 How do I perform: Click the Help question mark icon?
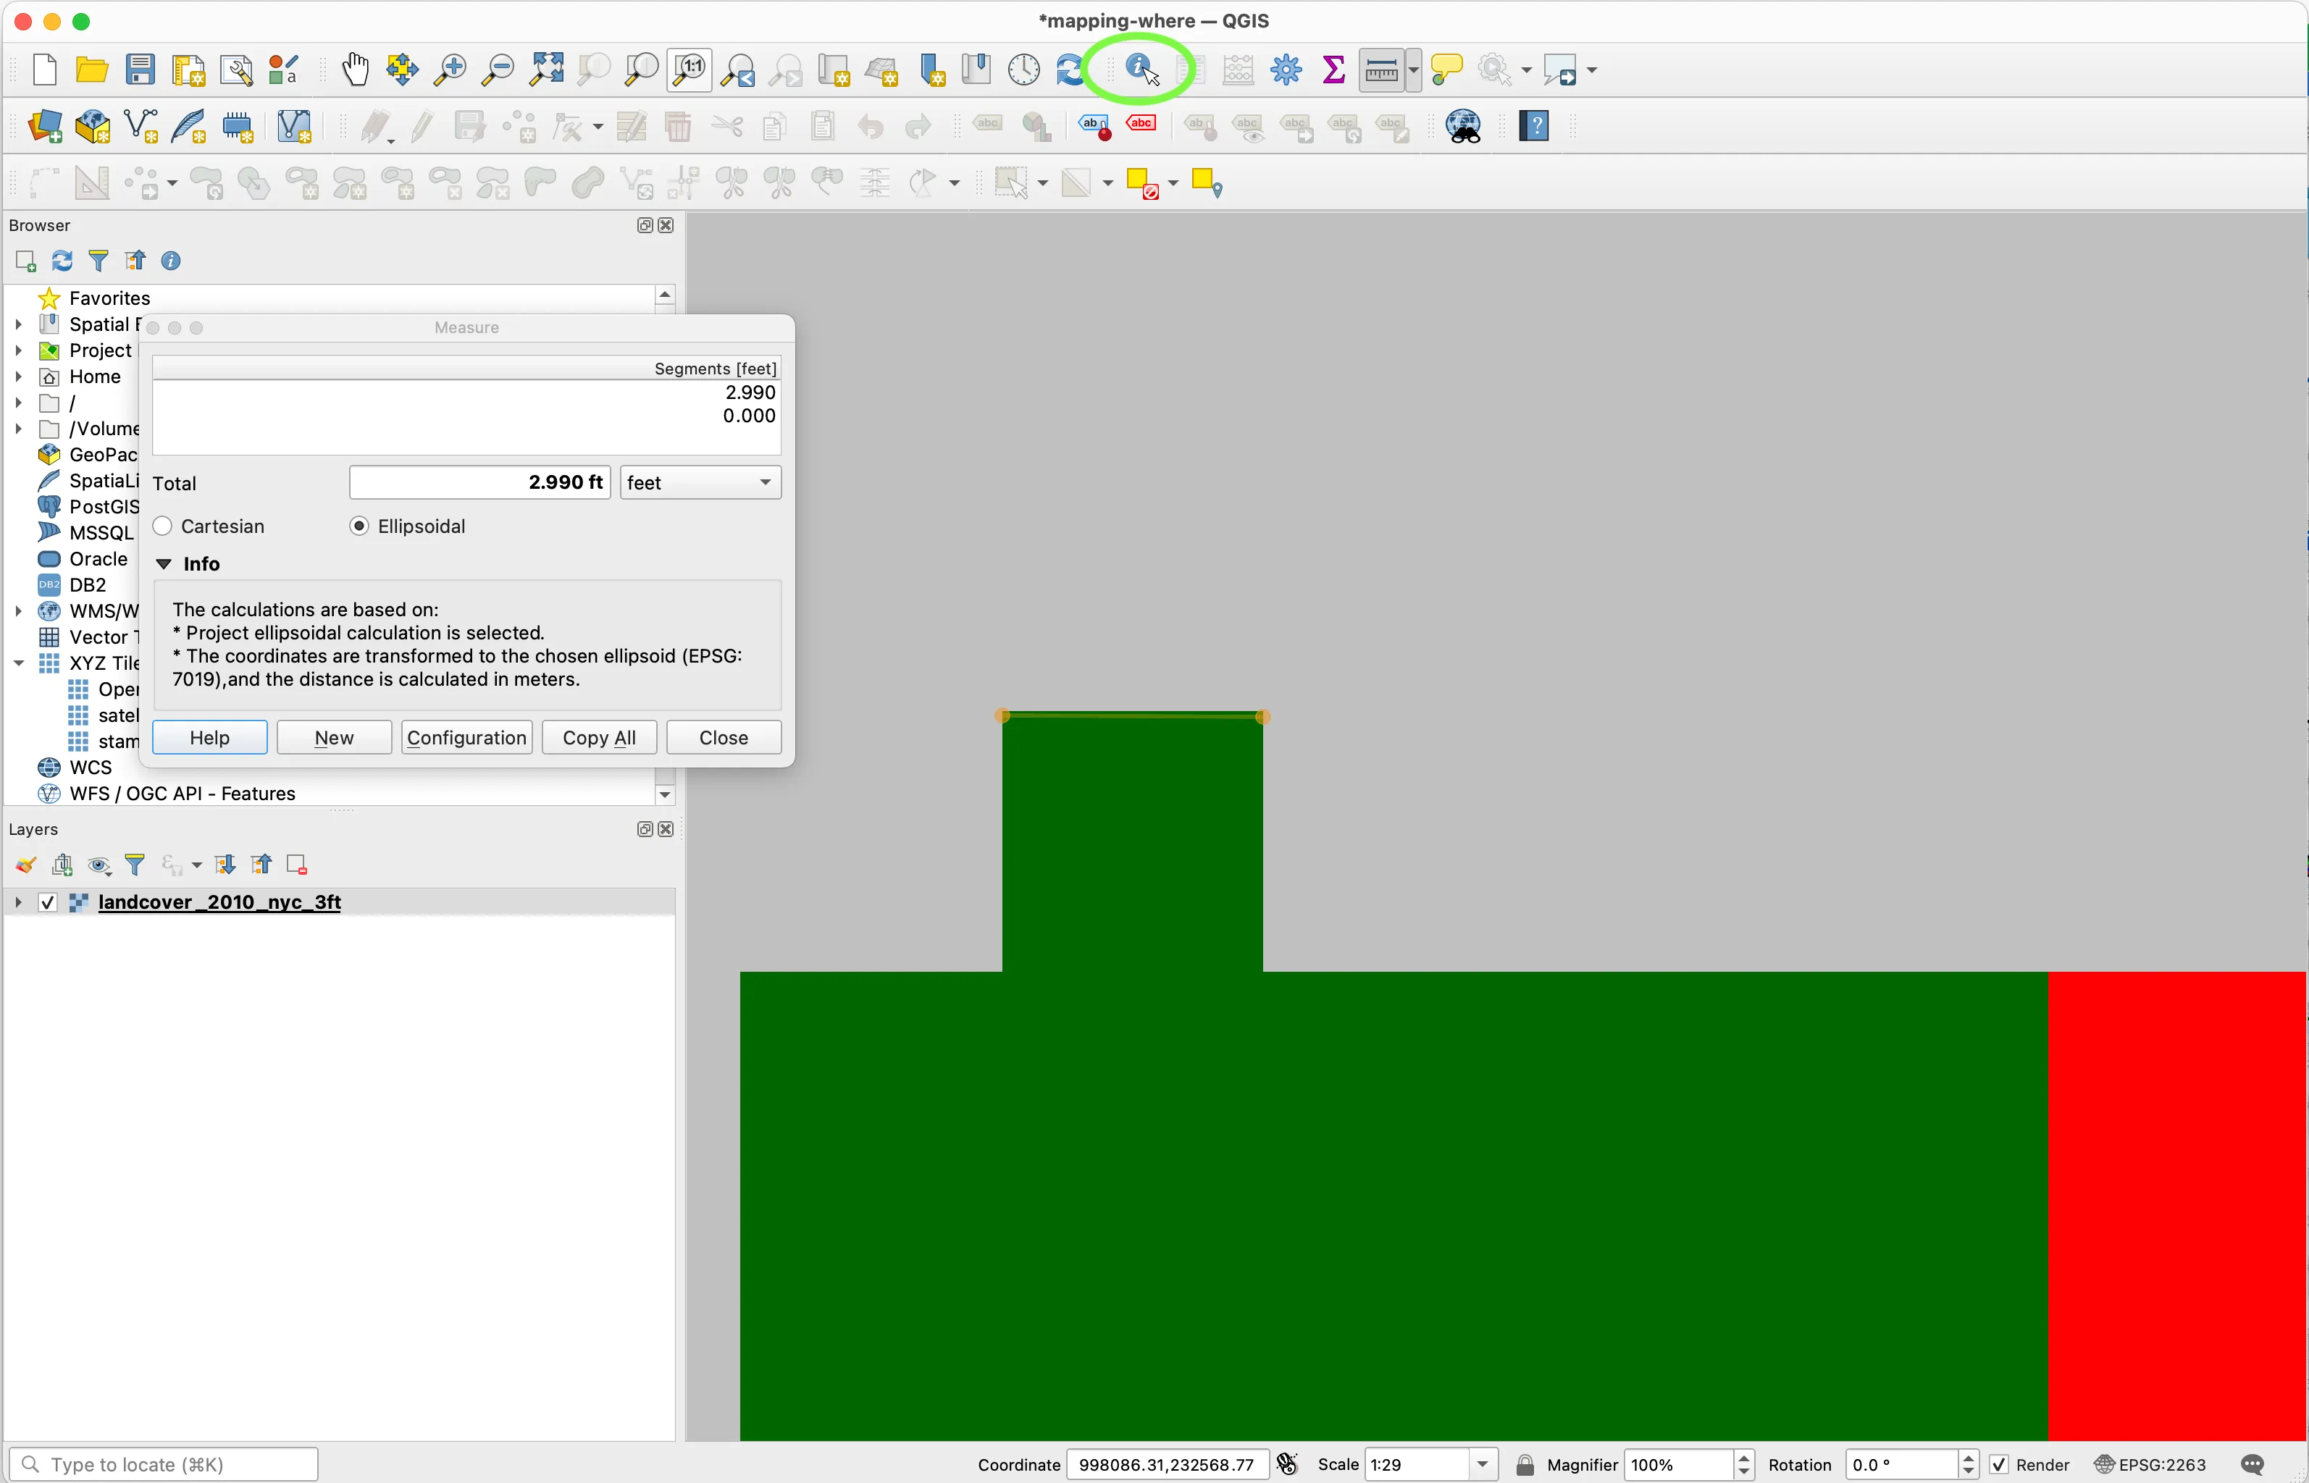[1533, 126]
